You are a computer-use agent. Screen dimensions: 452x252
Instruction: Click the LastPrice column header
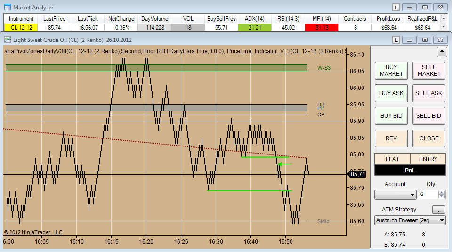54,19
